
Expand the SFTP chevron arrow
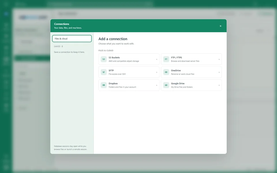157,72
